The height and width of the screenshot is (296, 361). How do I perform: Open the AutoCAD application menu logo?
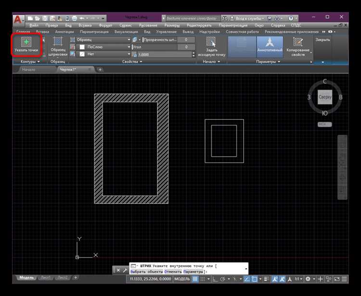pyautogui.click(x=18, y=20)
